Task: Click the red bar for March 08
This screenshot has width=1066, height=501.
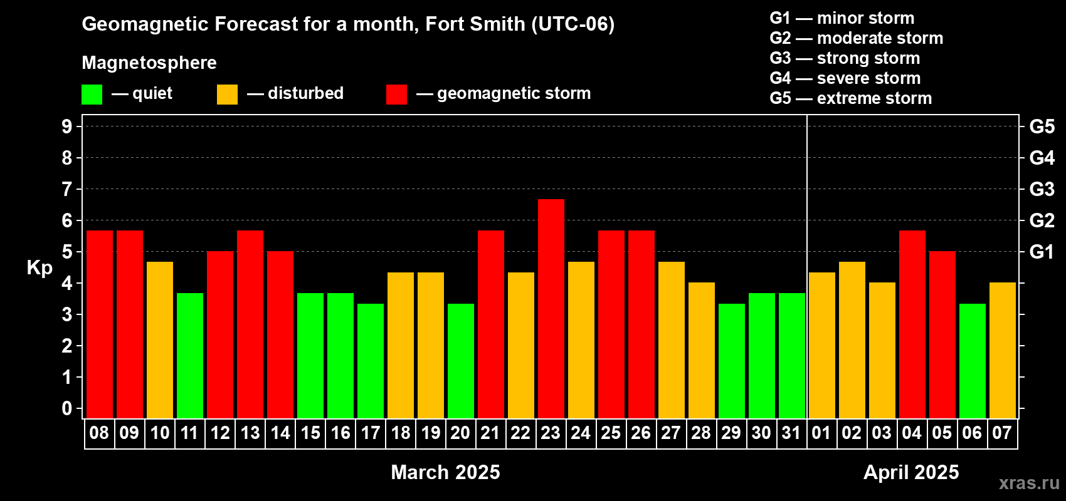Action: [100, 324]
